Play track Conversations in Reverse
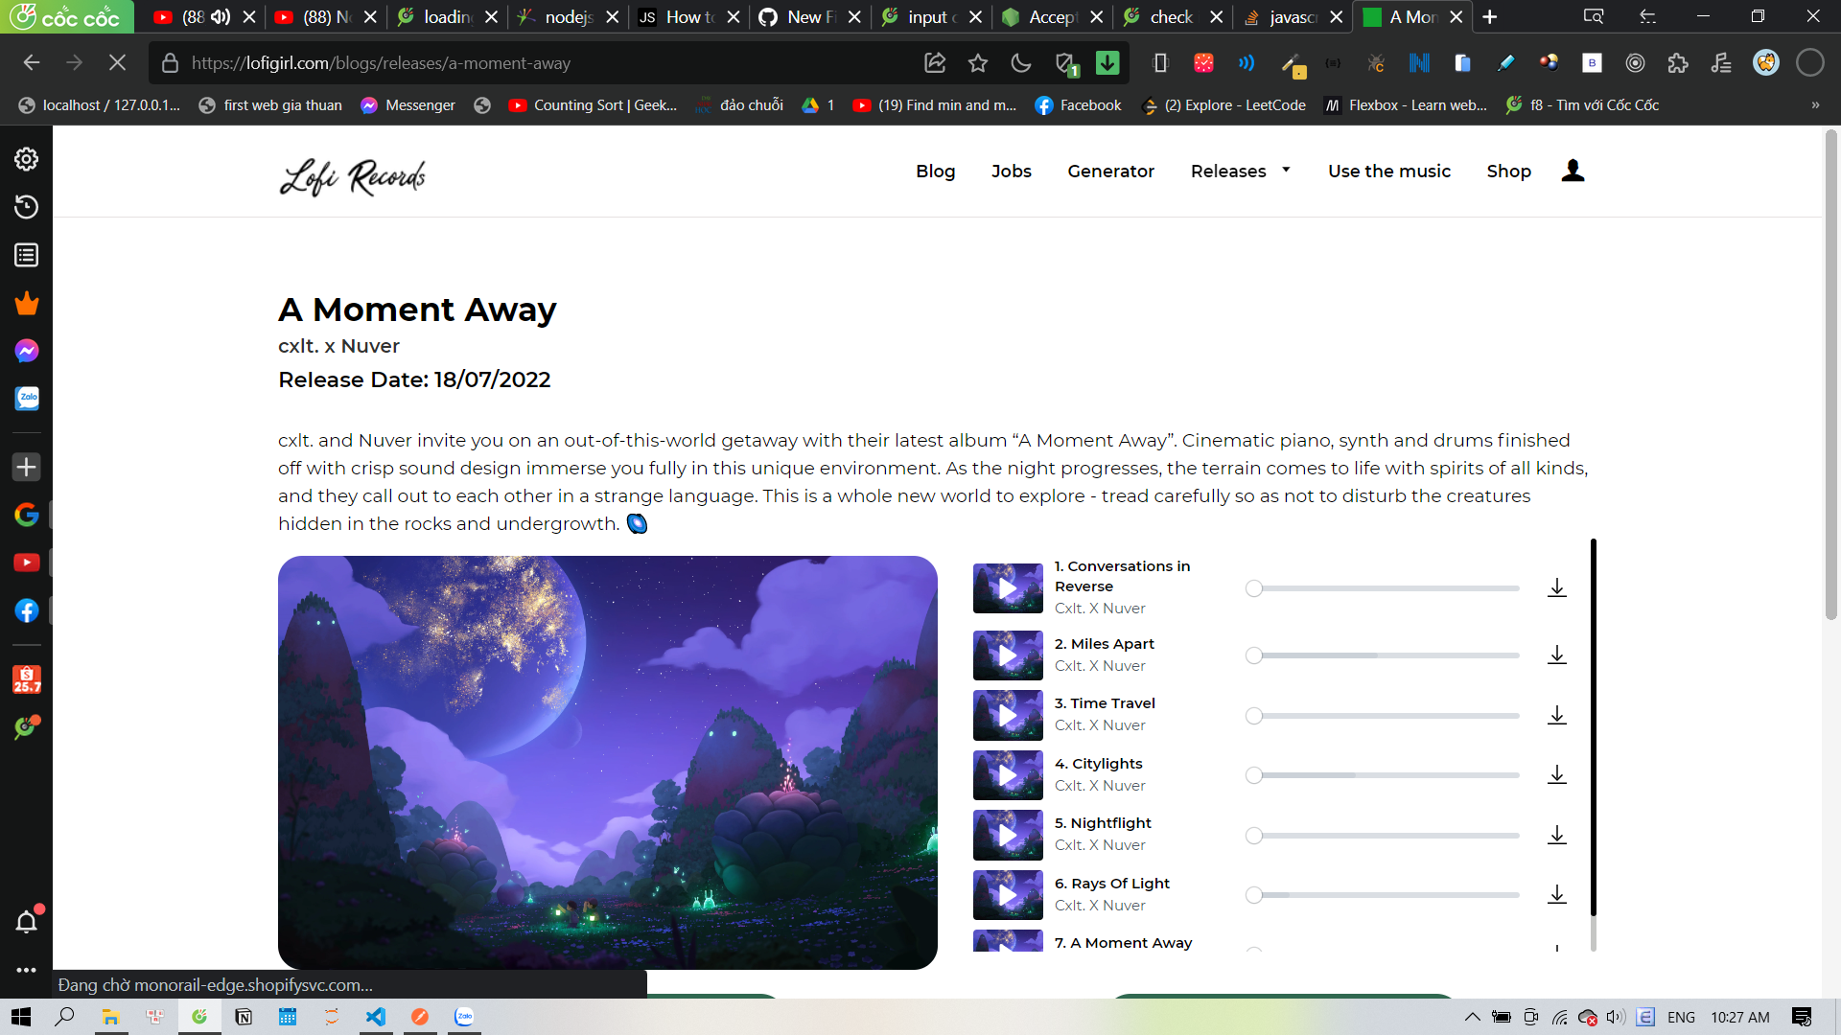Image resolution: width=1841 pixels, height=1035 pixels. pyautogui.click(x=1008, y=588)
